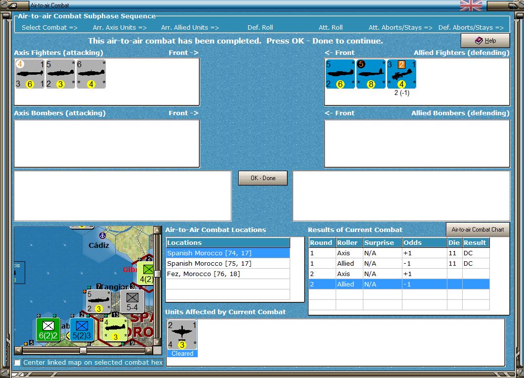Select the Allied fighter with yellow 8
The width and height of the screenshot is (524, 378).
pos(371,74)
